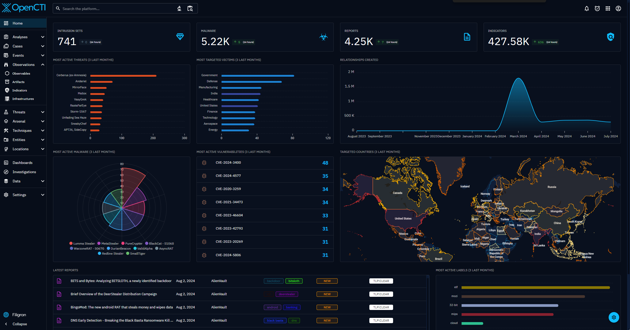Click the platform search input field
This screenshot has width=630, height=330.
tap(116, 9)
